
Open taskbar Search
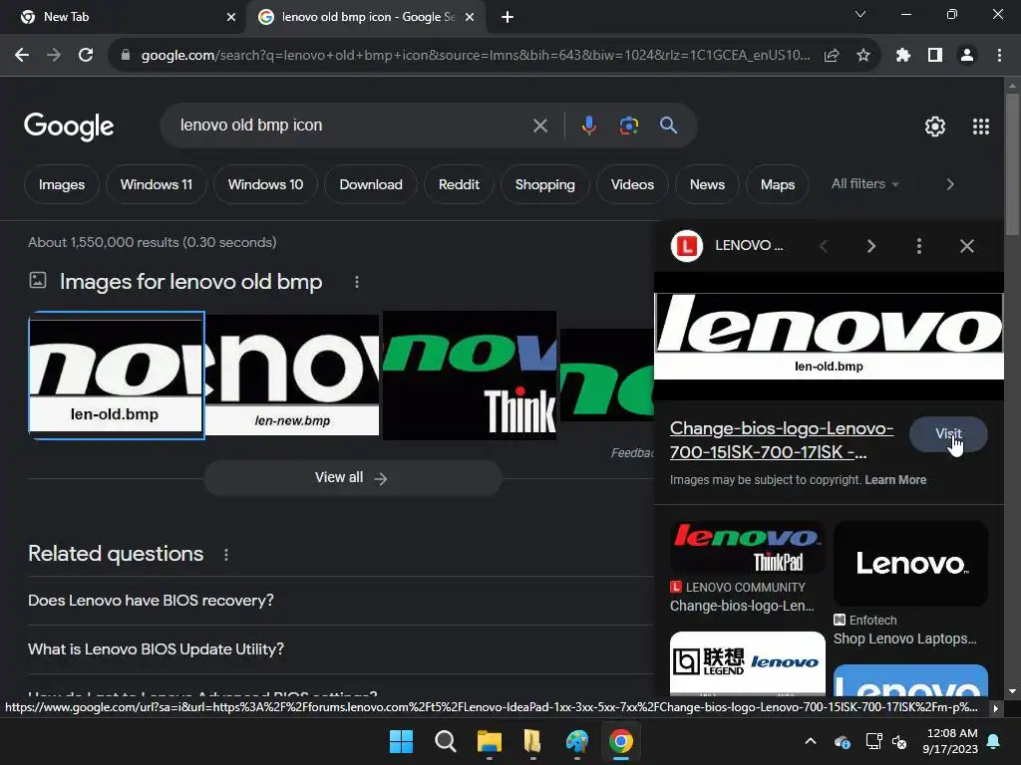(x=446, y=741)
